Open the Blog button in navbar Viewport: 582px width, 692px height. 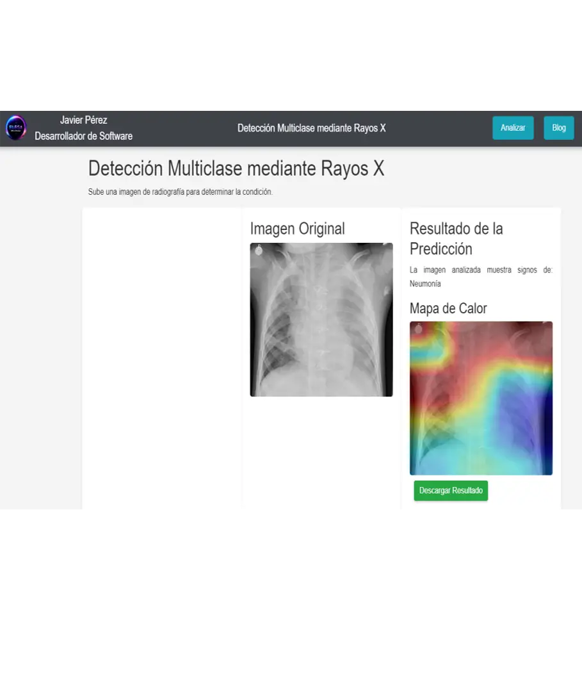click(559, 128)
